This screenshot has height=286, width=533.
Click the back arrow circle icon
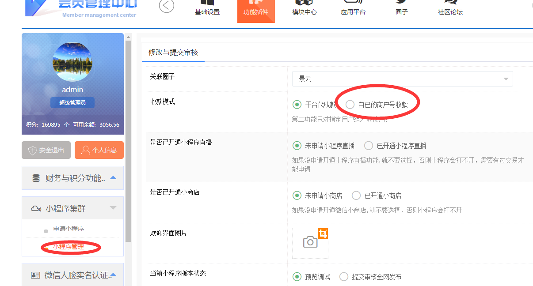pyautogui.click(x=167, y=6)
